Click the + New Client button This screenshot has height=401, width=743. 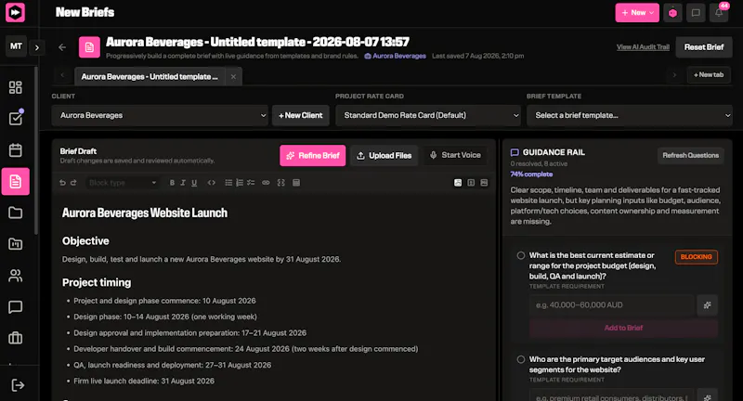[x=300, y=115]
